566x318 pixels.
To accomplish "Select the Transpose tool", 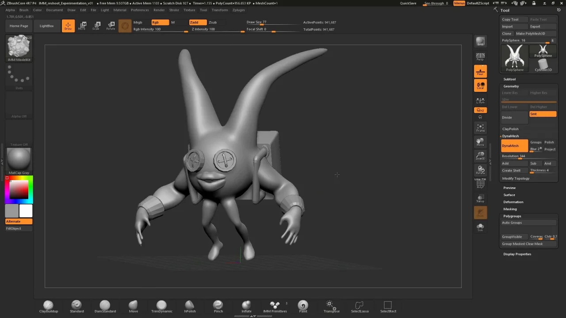I will [x=331, y=307].
